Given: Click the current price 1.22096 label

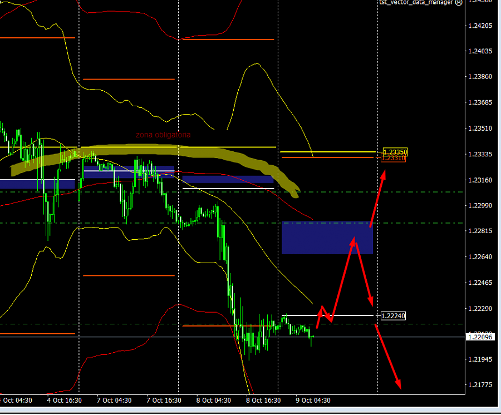Looking at the screenshot, I should tap(481, 337).
